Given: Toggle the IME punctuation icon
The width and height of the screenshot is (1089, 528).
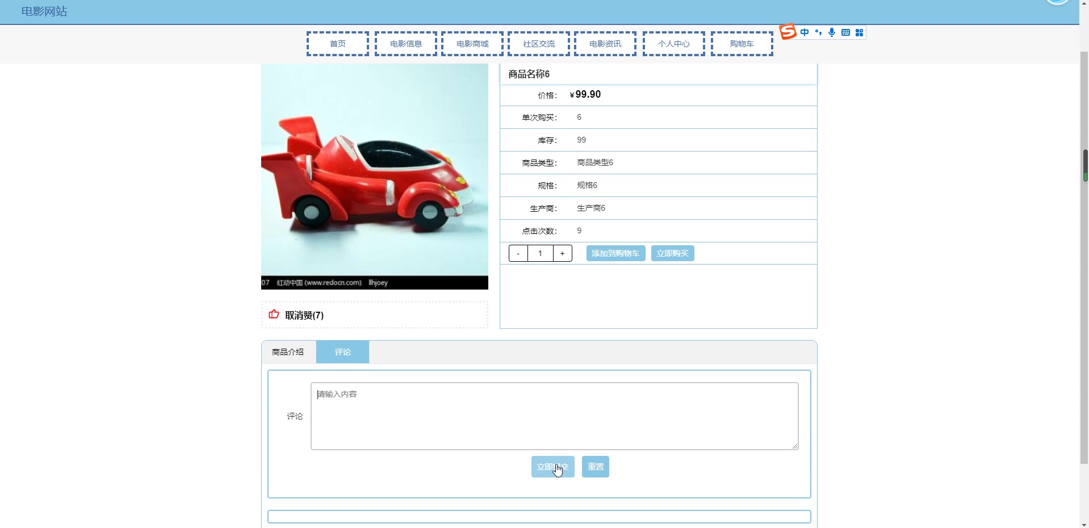Looking at the screenshot, I should click(818, 32).
